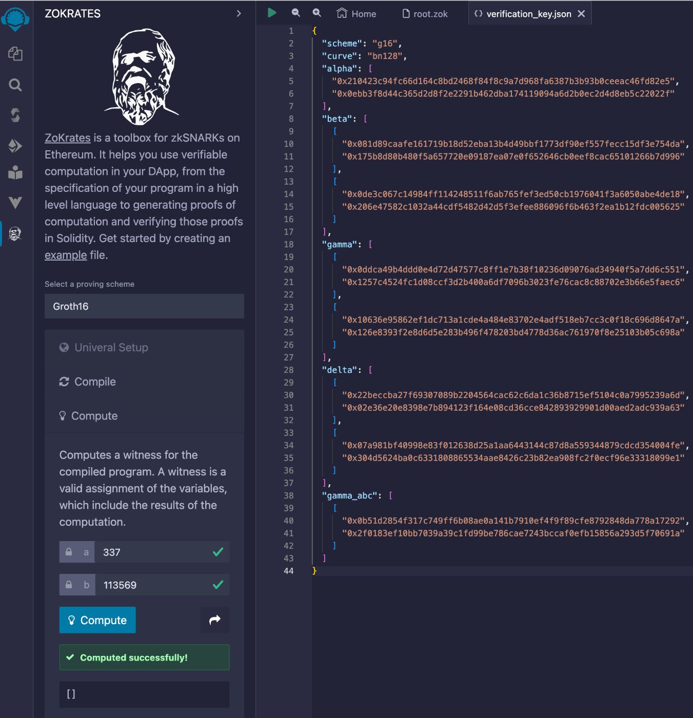
Task: Open the File Explorer sidebar icon
Action: tap(15, 54)
